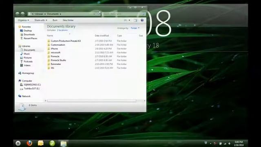261x147 pixels.
Task: Open the taskbar clock and date
Action: 239,143
